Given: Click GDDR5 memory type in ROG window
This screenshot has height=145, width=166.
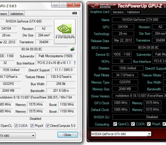Looking at the screenshot, I should click(x=125, y=82).
